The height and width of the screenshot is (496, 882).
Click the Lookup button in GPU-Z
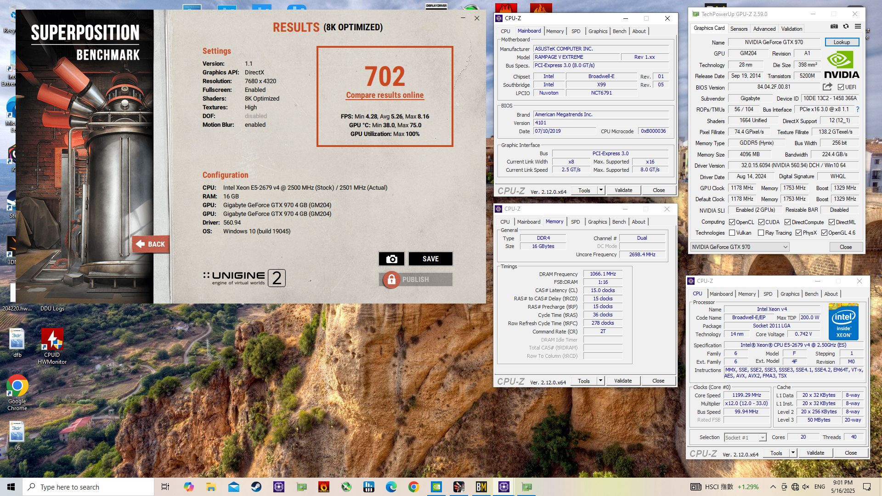click(x=842, y=42)
